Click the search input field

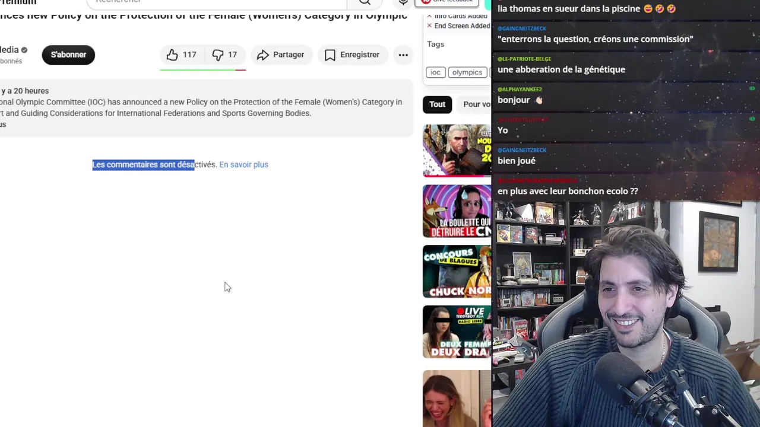[217, 2]
